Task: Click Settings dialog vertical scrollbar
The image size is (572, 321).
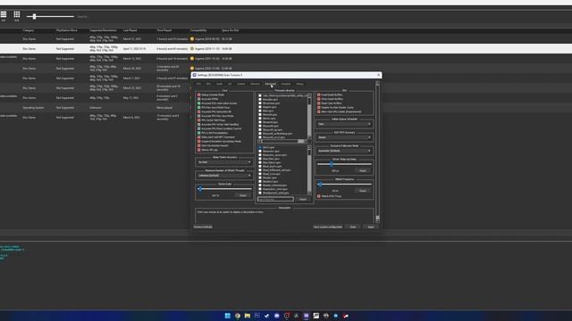Action: (x=377, y=152)
